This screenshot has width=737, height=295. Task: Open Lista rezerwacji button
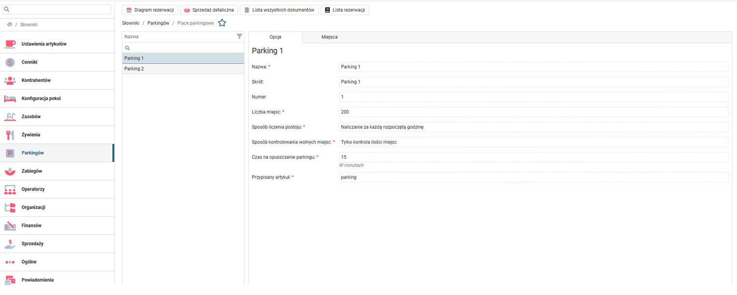(x=345, y=10)
